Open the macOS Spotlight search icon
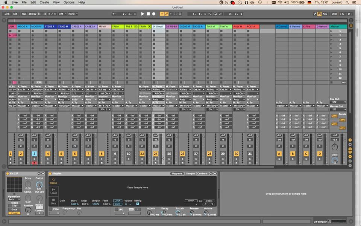361x226 pixels. pos(347,2)
